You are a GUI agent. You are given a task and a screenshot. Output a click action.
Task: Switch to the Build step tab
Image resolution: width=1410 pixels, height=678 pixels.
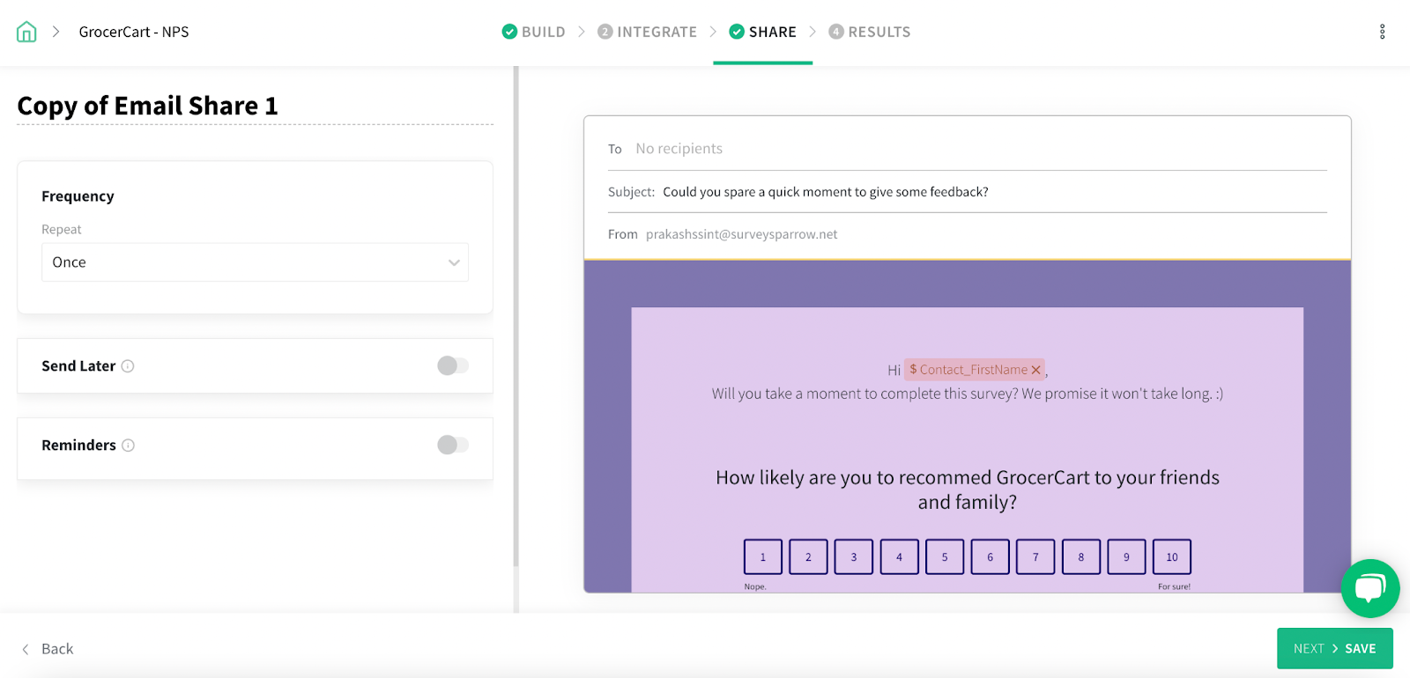pyautogui.click(x=534, y=32)
